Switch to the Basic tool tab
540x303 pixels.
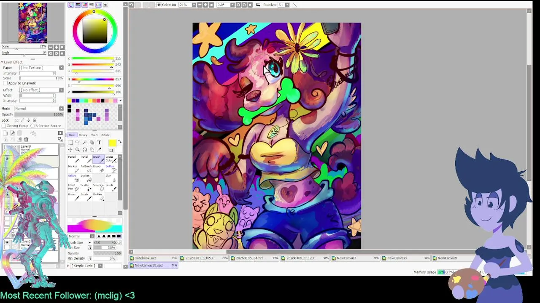click(72, 135)
